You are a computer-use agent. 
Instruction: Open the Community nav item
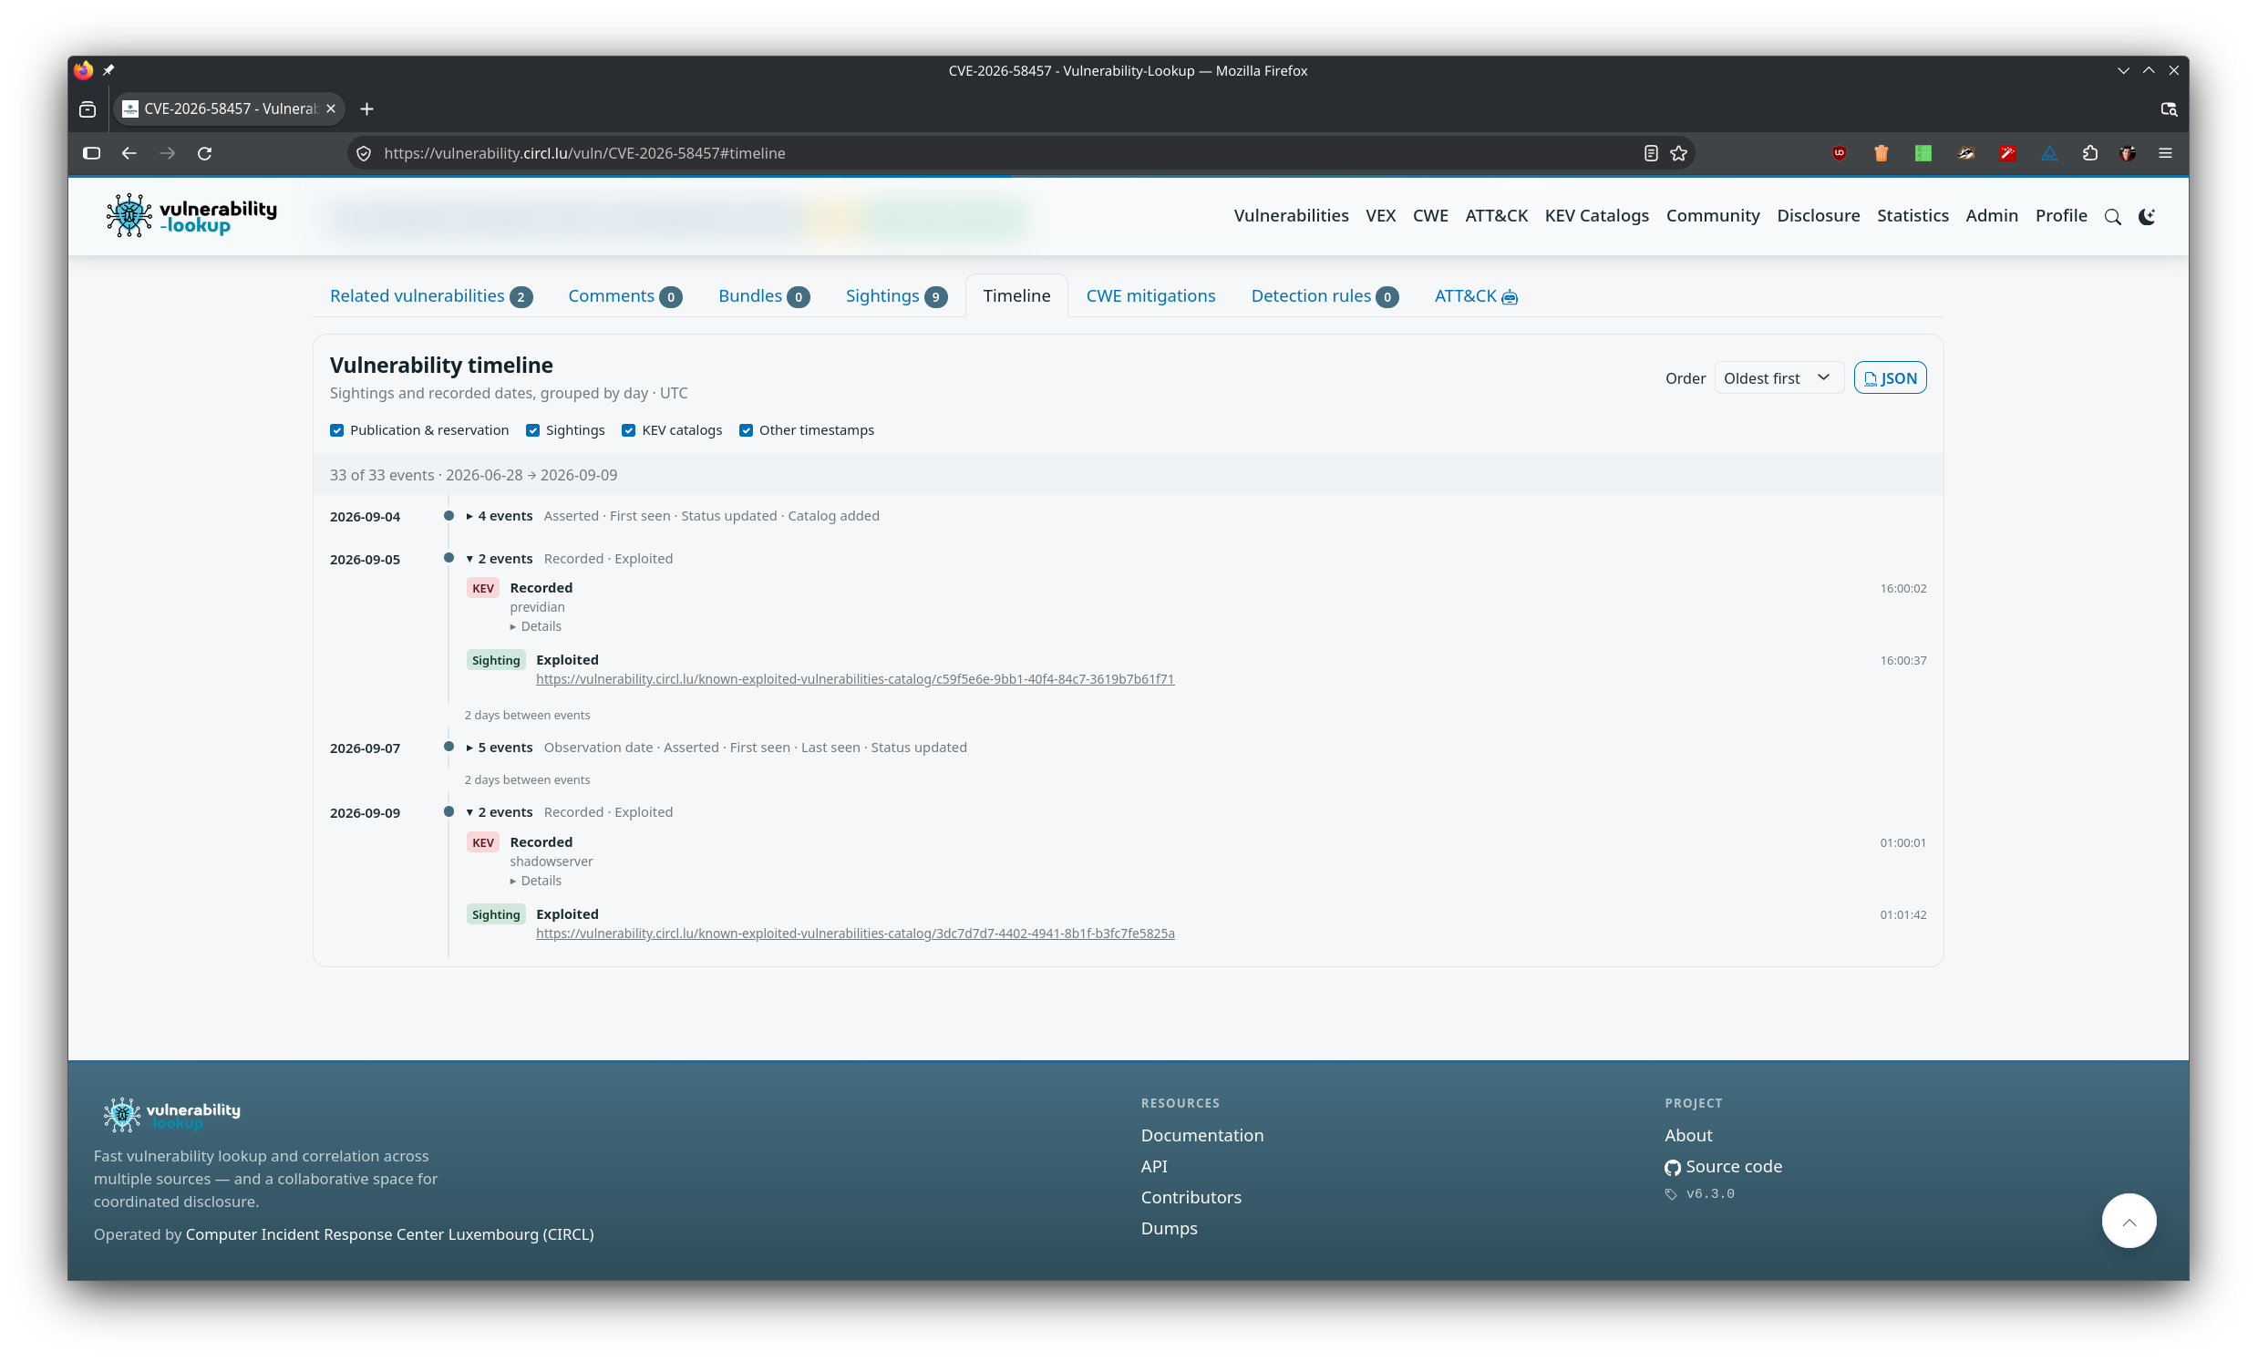coord(1712,216)
